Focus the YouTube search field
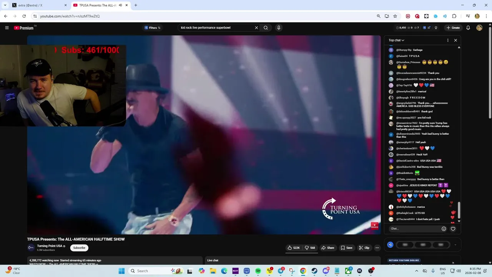This screenshot has width=492, height=277. [x=216, y=28]
